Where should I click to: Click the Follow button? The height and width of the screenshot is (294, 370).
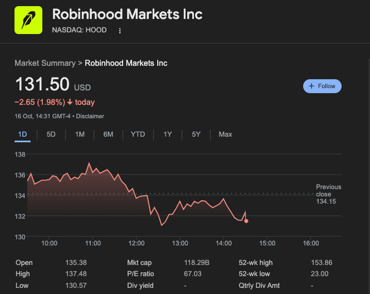pyautogui.click(x=322, y=86)
